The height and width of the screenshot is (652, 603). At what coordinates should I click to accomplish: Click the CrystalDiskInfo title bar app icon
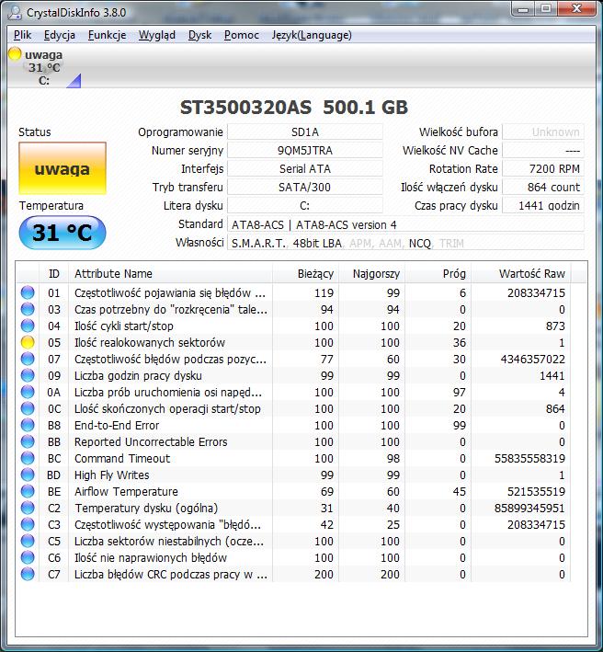(16, 13)
